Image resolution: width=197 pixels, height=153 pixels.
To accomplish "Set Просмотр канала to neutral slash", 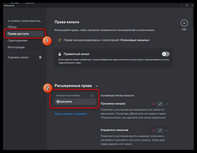I will (160, 104).
